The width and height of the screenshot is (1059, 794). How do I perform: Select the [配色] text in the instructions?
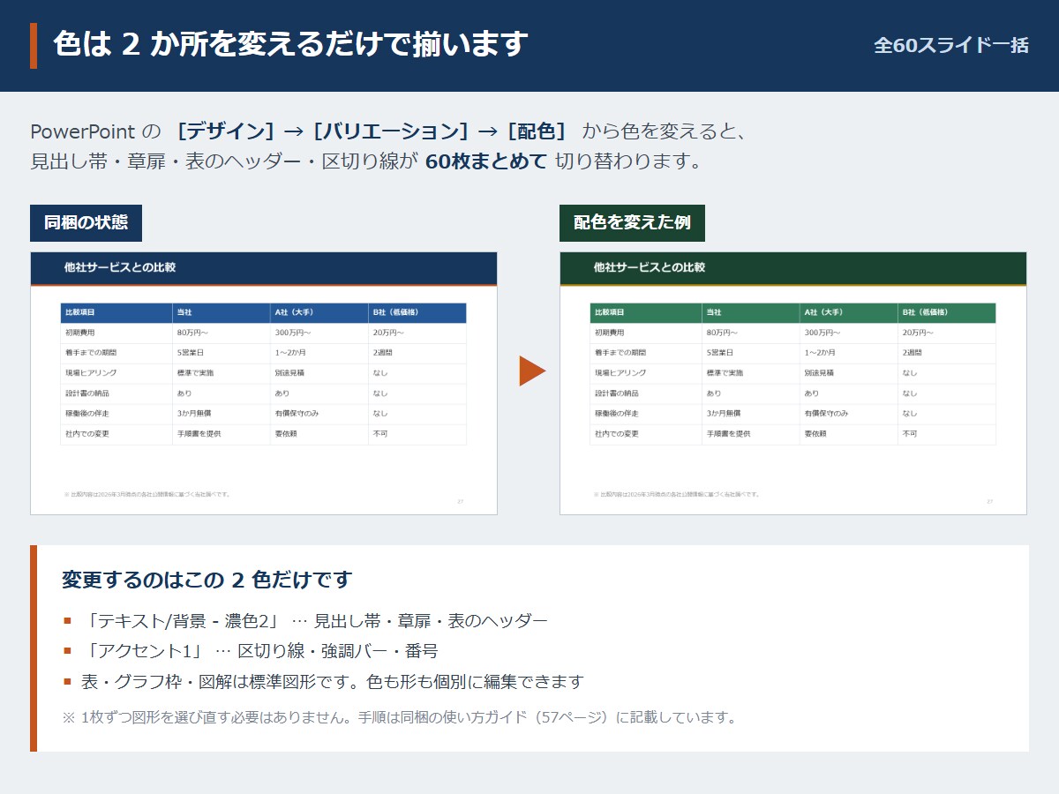pos(537,131)
